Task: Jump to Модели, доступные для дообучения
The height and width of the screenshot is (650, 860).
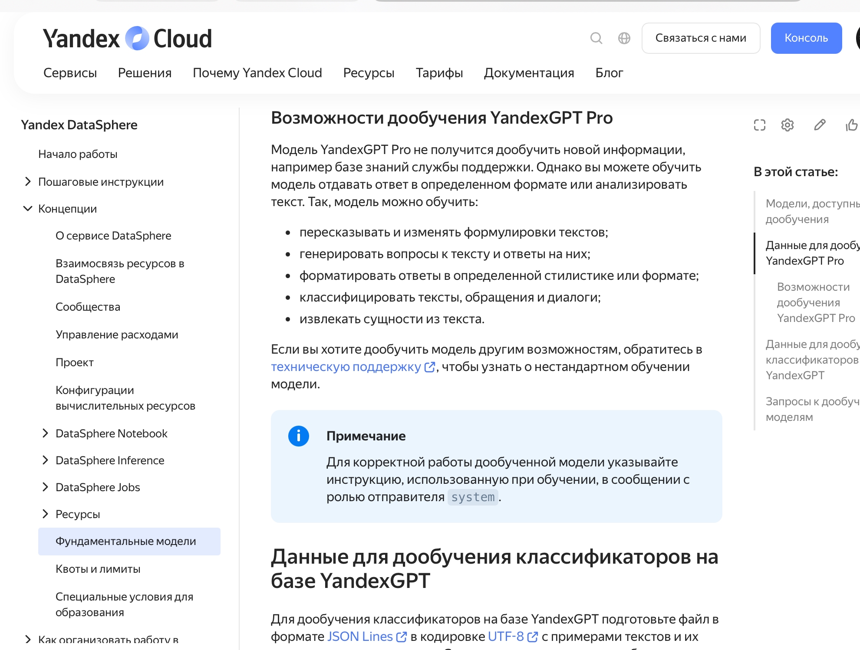Action: 812,211
